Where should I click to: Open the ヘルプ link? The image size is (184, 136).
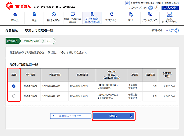[x=170, y=31]
